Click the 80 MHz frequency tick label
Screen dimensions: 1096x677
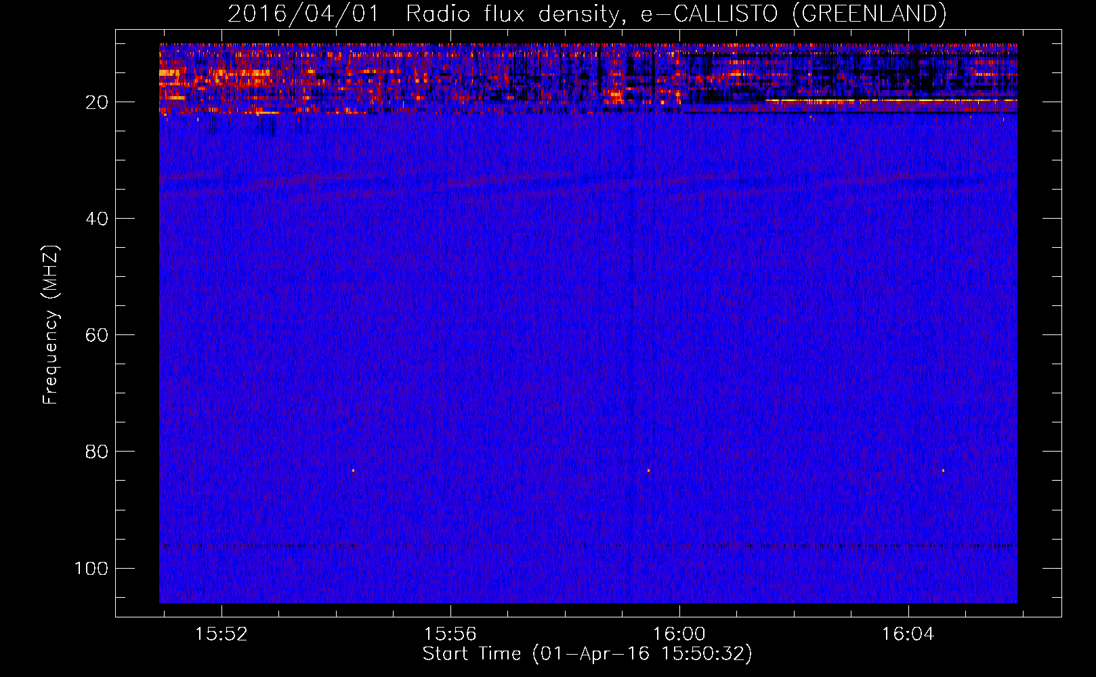click(98, 452)
